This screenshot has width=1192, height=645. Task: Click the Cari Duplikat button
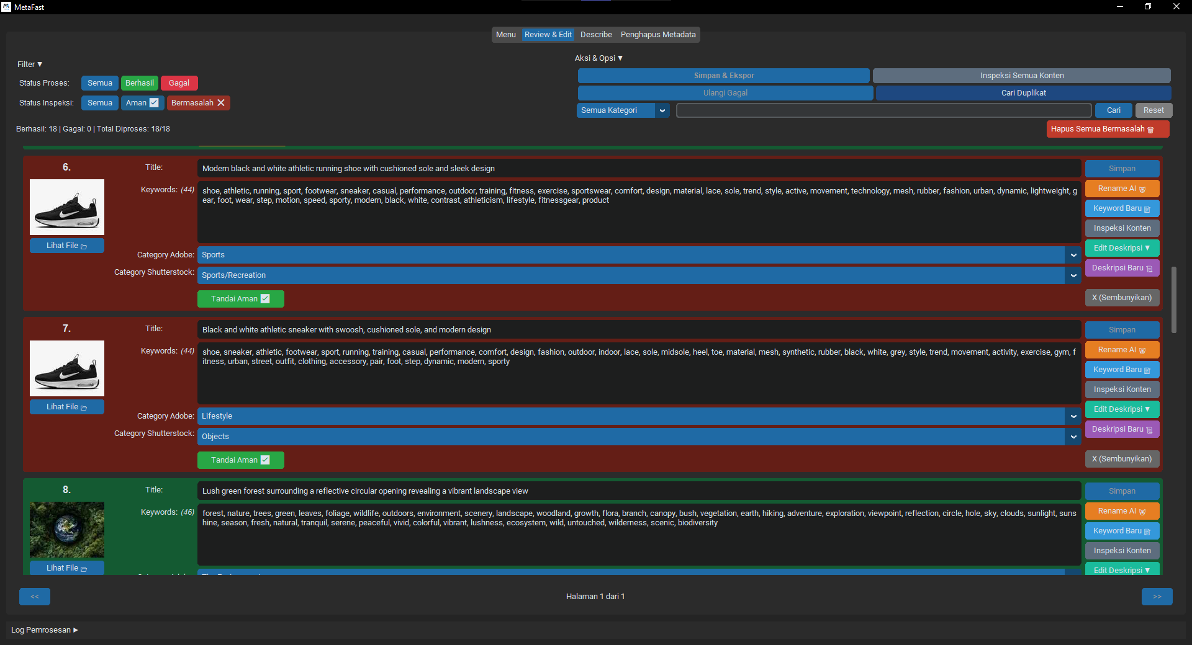1023,93
